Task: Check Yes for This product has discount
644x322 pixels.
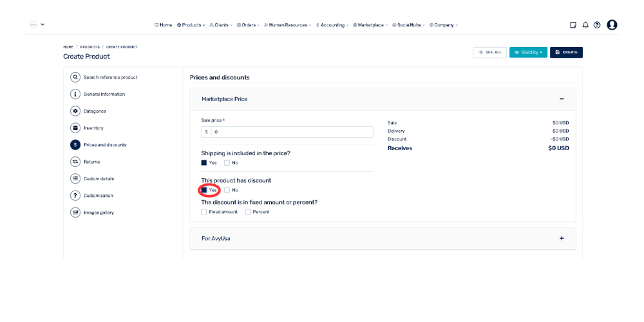Action: tap(204, 190)
